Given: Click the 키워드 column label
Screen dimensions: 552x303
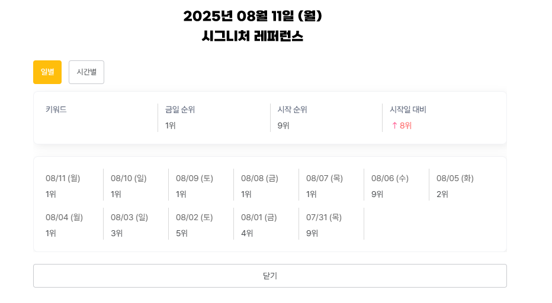Looking at the screenshot, I should (x=56, y=109).
